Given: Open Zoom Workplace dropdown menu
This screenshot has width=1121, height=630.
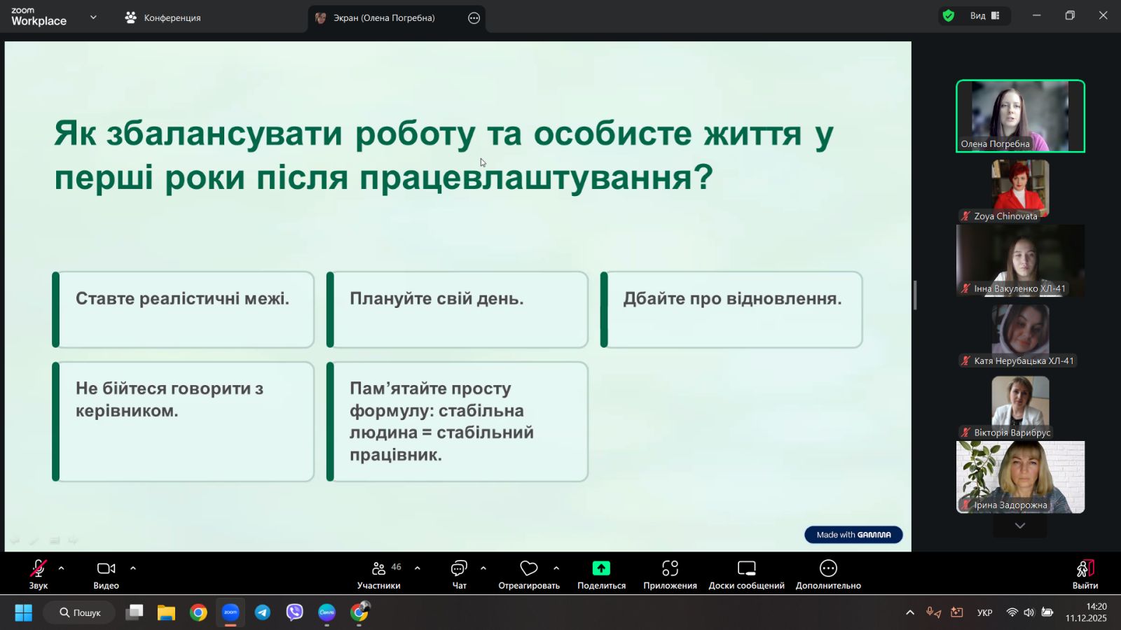Looking at the screenshot, I should (93, 17).
